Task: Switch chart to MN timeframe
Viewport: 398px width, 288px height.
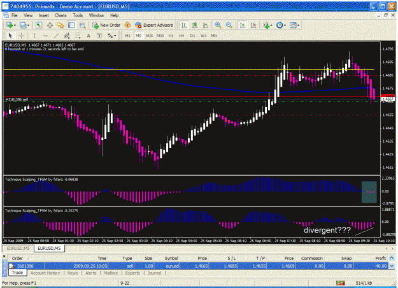Action: coord(214,36)
